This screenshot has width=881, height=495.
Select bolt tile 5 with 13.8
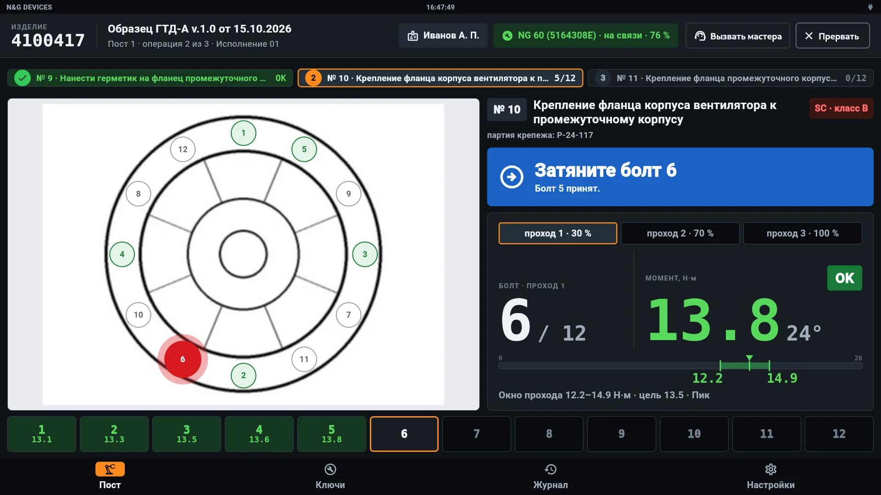click(332, 434)
